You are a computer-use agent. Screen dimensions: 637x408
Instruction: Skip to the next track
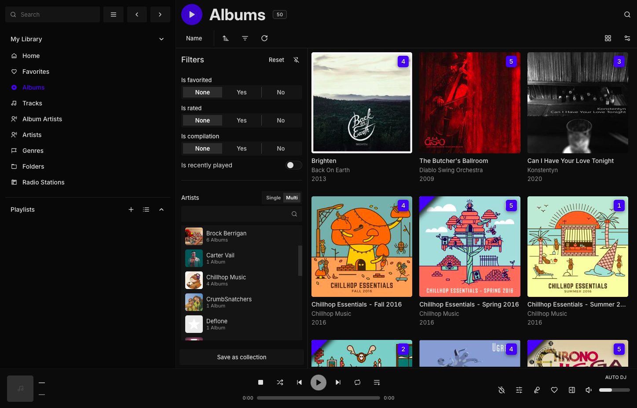coord(338,383)
